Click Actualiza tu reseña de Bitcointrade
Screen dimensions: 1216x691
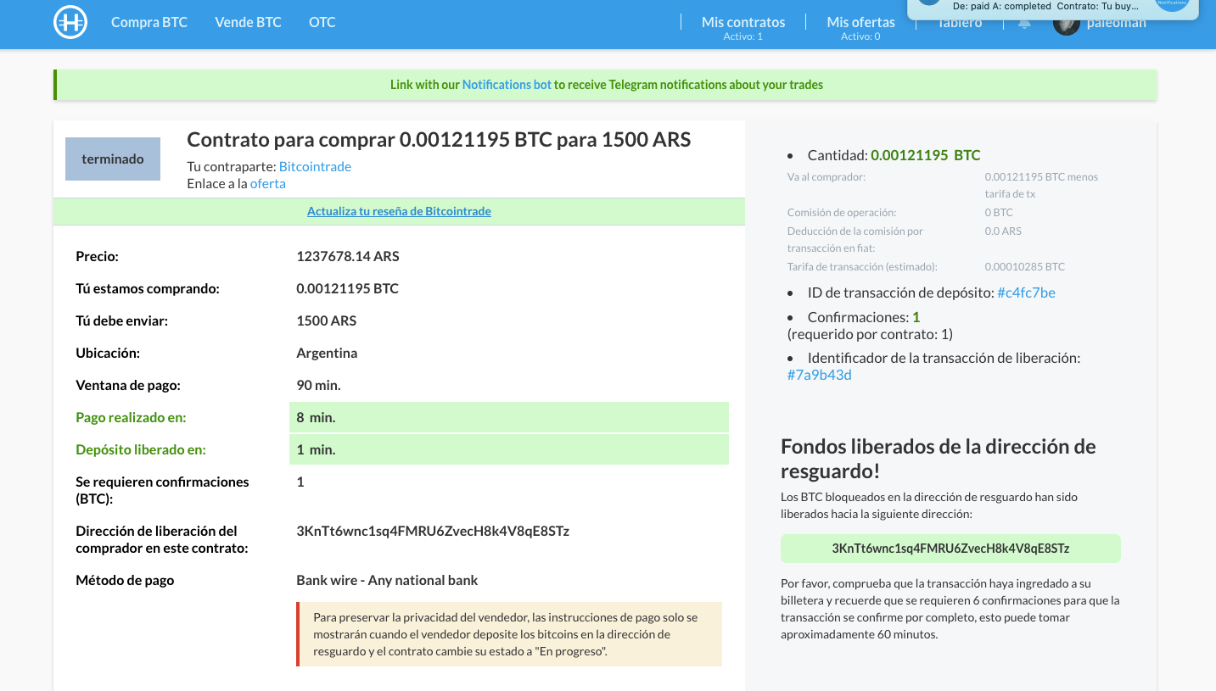399,211
